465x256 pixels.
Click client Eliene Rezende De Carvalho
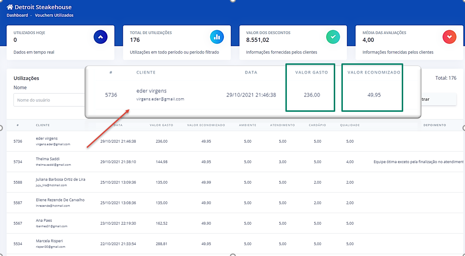[x=60, y=200]
